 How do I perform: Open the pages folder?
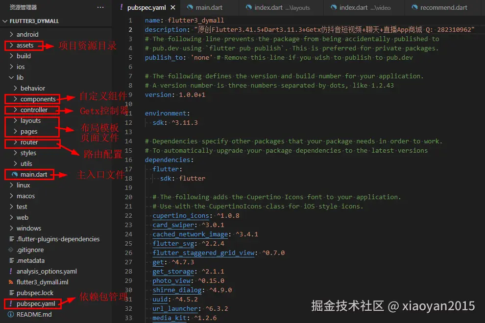(29, 131)
